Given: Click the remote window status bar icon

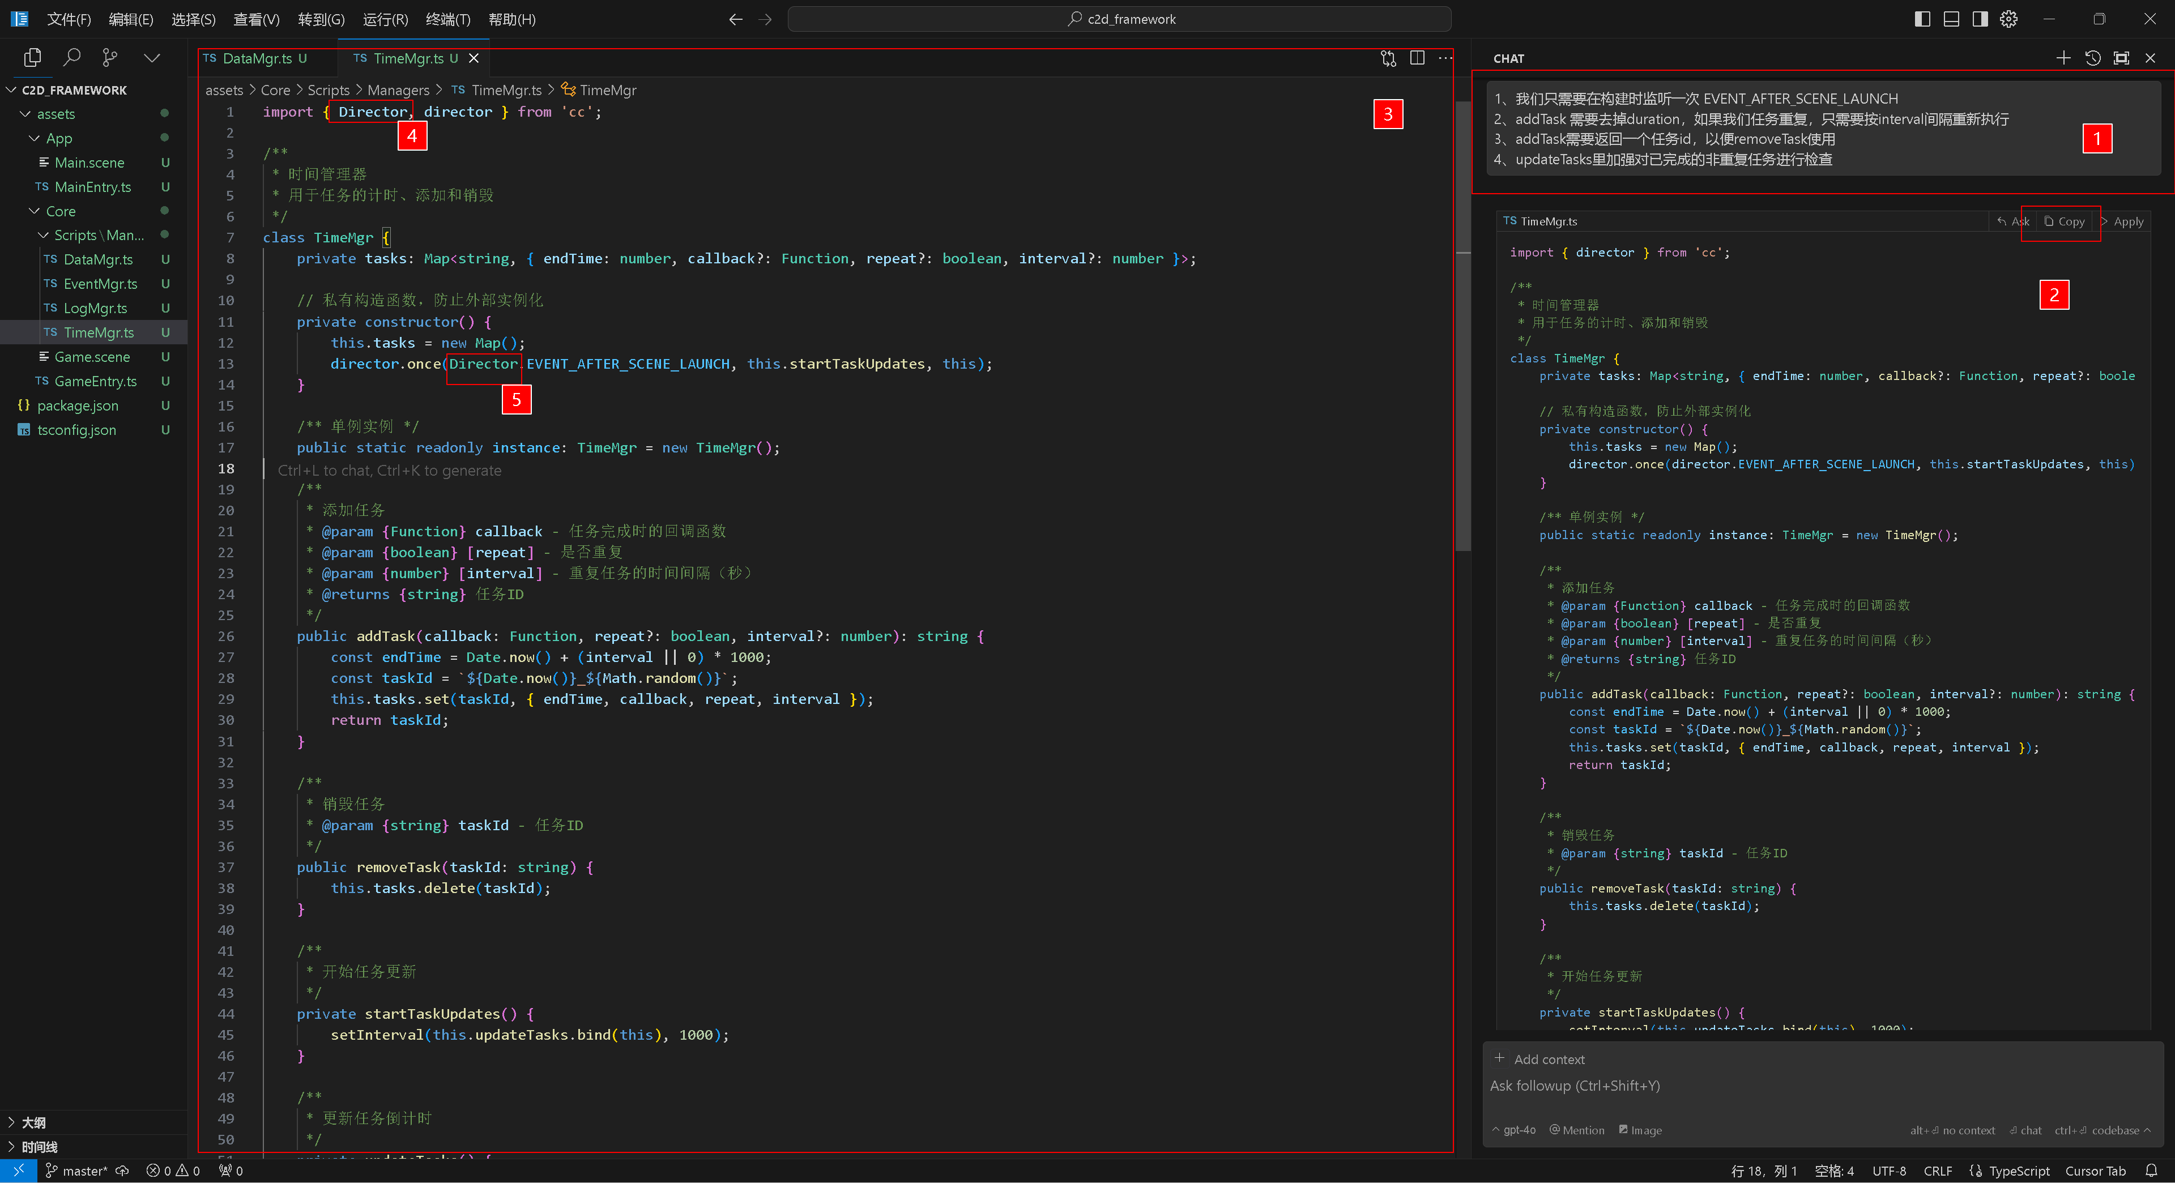Looking at the screenshot, I should point(19,1171).
